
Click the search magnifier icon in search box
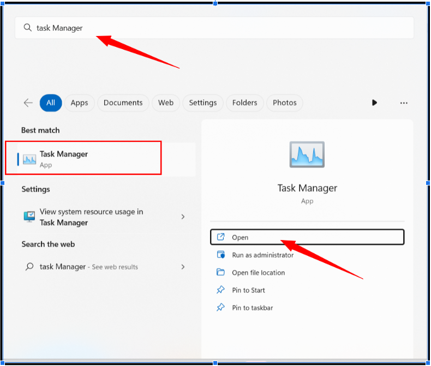(27, 28)
